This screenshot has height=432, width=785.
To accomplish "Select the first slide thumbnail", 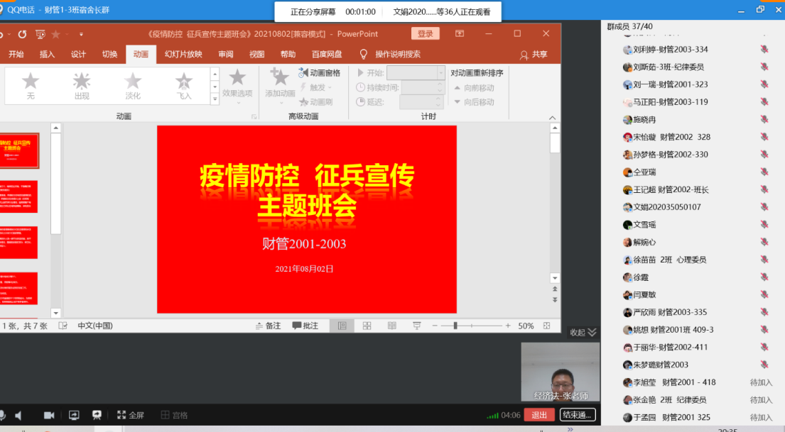I will (18, 150).
